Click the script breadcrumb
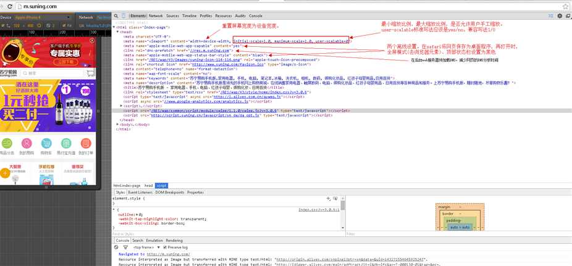This screenshot has height=266, width=572. pos(161,186)
